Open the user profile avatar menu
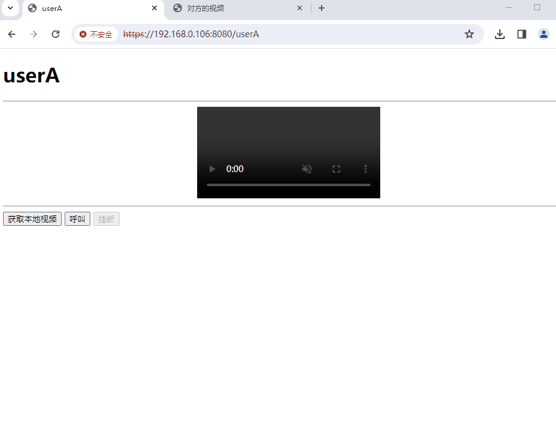This screenshot has height=429, width=556. [x=544, y=34]
